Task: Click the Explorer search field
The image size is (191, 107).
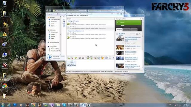Action: [105, 11]
